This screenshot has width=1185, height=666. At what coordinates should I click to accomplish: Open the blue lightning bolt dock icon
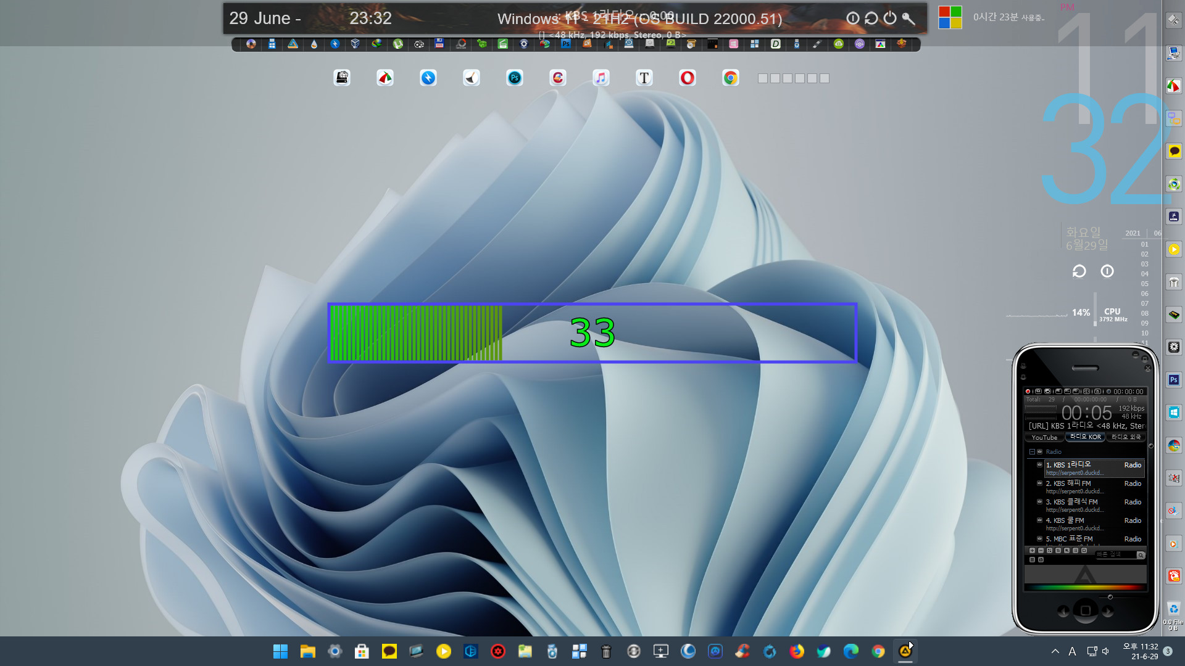(428, 78)
